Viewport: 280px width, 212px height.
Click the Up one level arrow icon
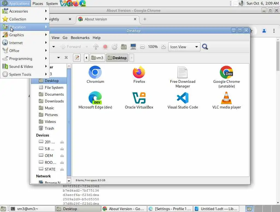96,47
